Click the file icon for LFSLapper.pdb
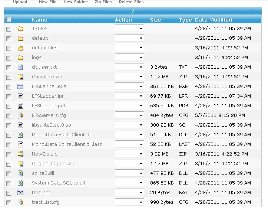Screen dimensions: 268x209 20,106
